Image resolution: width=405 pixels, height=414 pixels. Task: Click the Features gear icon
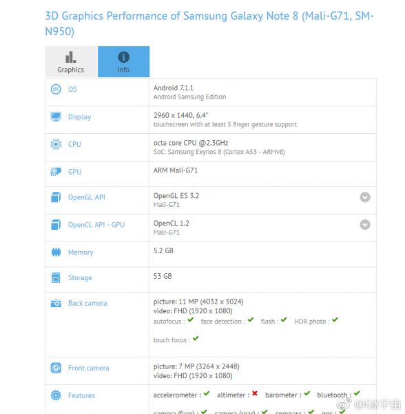[56, 395]
